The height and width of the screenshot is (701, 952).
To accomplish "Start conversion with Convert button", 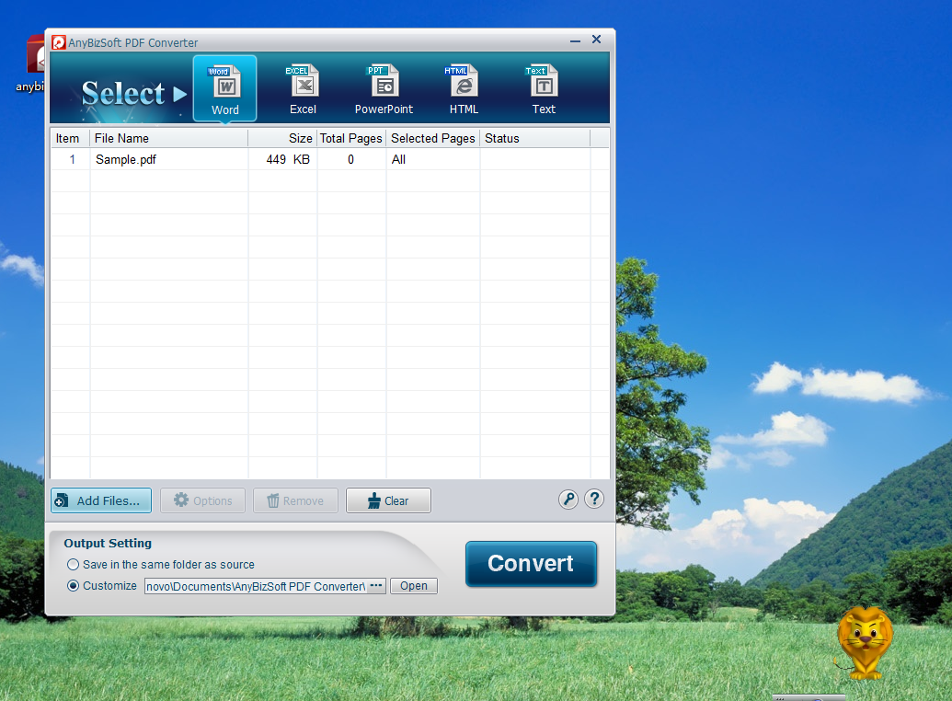I will click(x=532, y=564).
